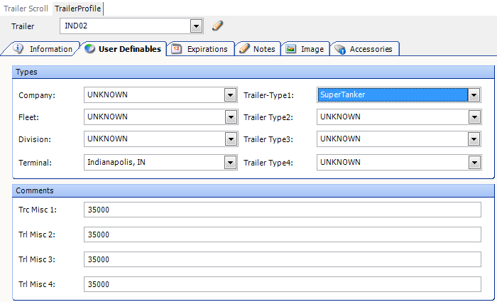Open the Expirations tab
497x302 pixels.
coord(201,49)
